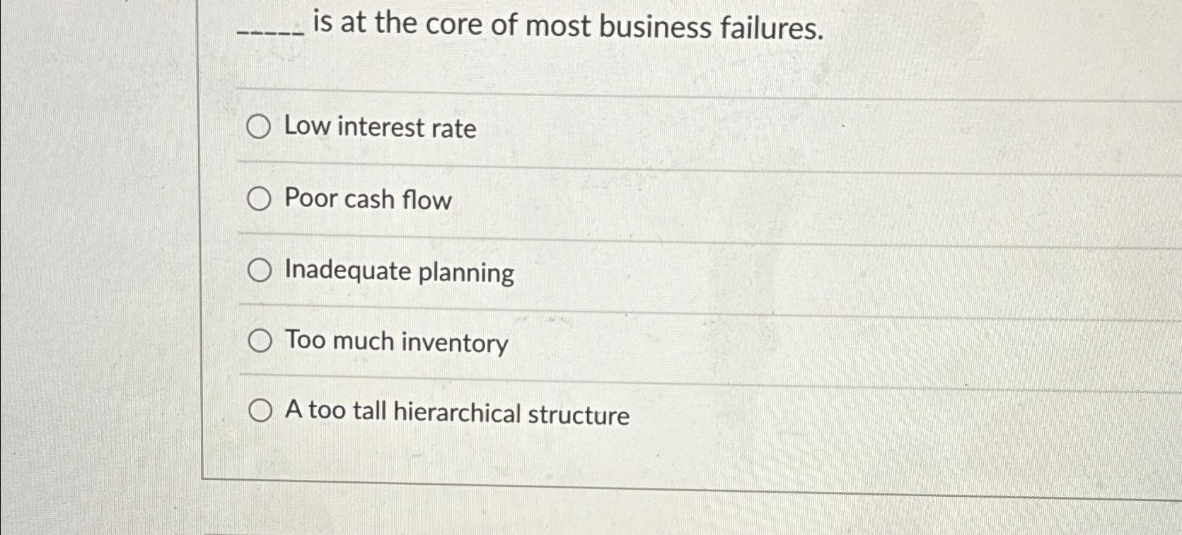1182x535 pixels.
Task: Select 'A too tall hierarchical structure' option
Action: [x=259, y=410]
